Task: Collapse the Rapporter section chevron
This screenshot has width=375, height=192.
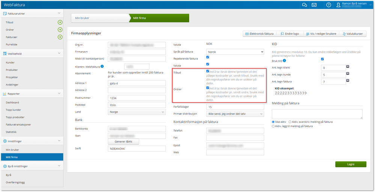Action: click(59, 94)
